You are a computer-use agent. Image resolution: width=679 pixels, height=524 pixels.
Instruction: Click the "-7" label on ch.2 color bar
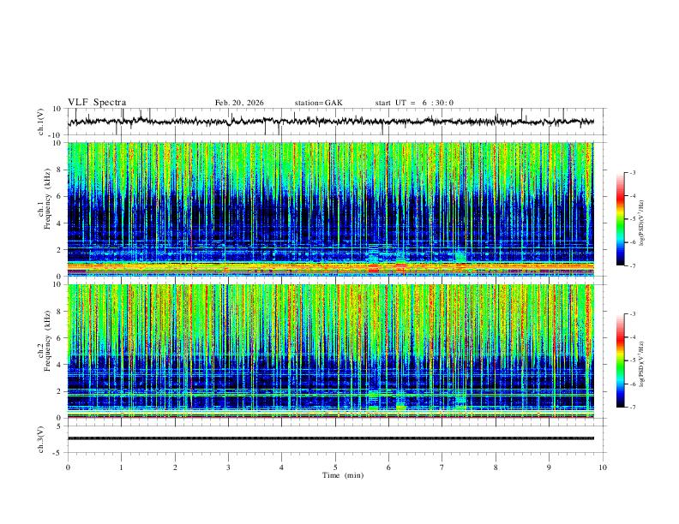point(632,408)
